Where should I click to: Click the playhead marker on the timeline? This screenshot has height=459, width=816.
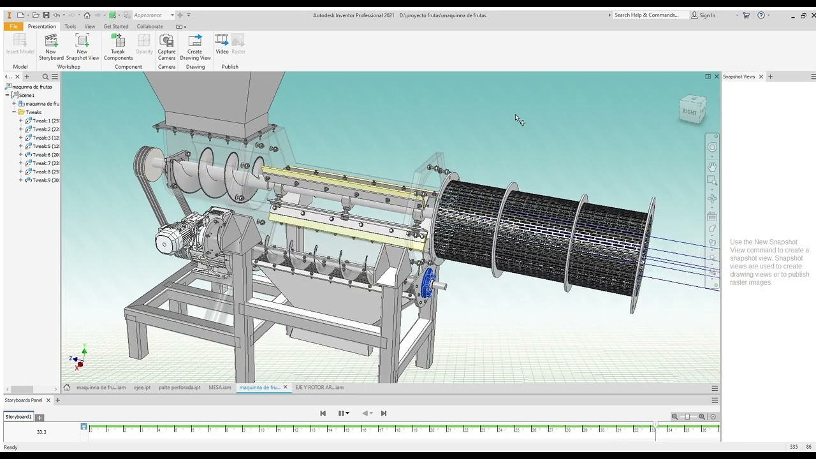coord(655,425)
